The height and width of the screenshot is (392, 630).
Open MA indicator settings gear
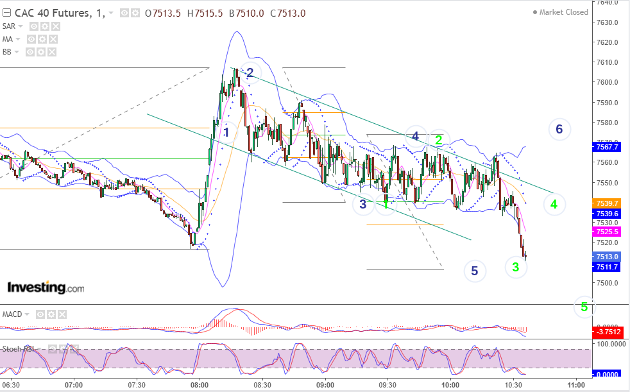click(42, 39)
